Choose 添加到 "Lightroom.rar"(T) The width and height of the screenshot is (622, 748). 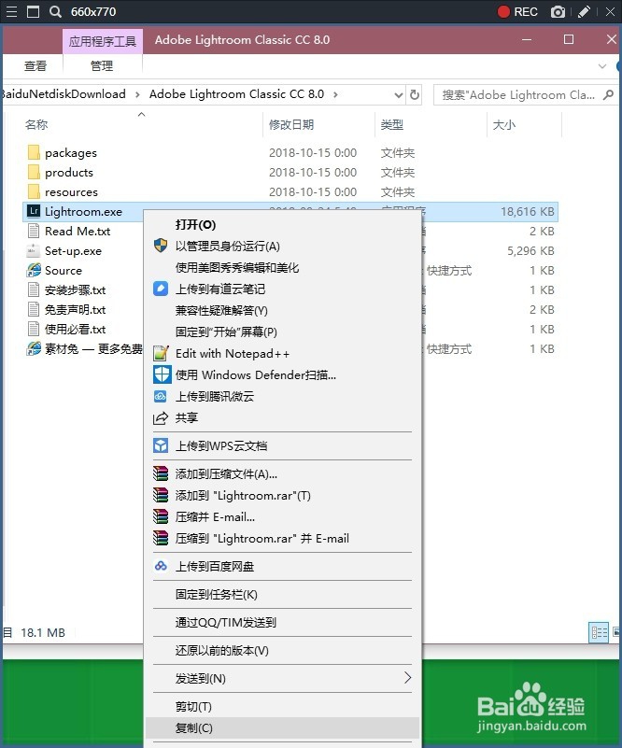281,495
